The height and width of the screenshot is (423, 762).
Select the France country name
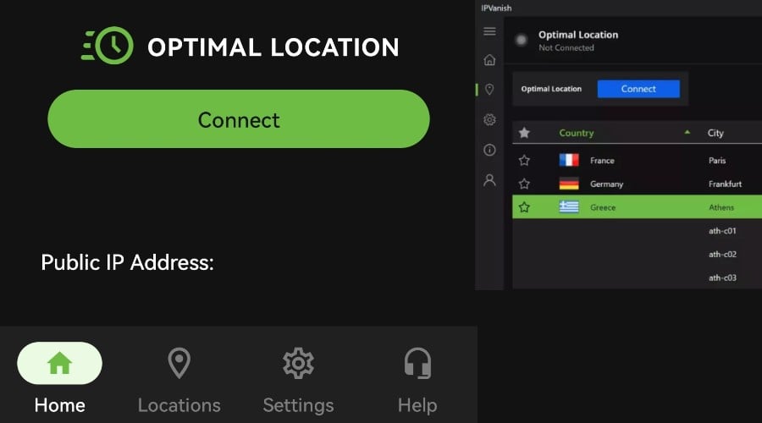pos(602,161)
